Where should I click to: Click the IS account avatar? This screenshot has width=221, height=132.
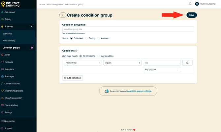pos(197,4)
